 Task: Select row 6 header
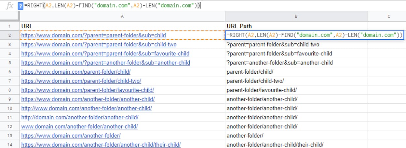pos(10,72)
